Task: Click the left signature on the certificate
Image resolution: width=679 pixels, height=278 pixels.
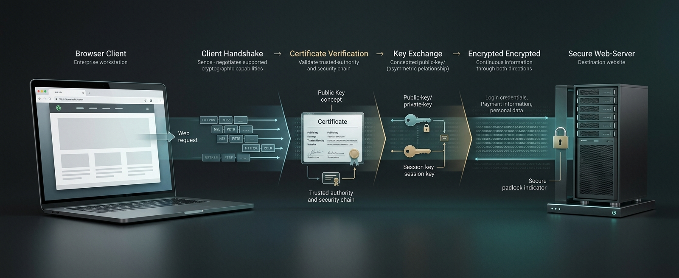Action: coord(315,152)
